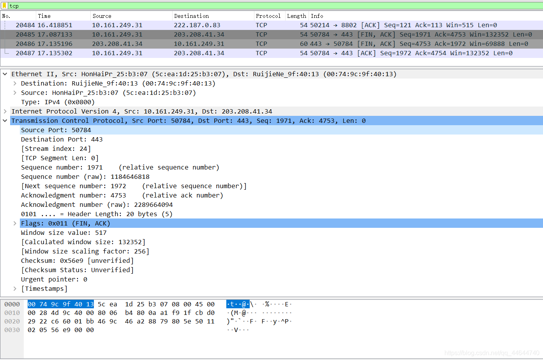Click destination 222.187.0.83 cell
The image size is (543, 360).
point(197,25)
